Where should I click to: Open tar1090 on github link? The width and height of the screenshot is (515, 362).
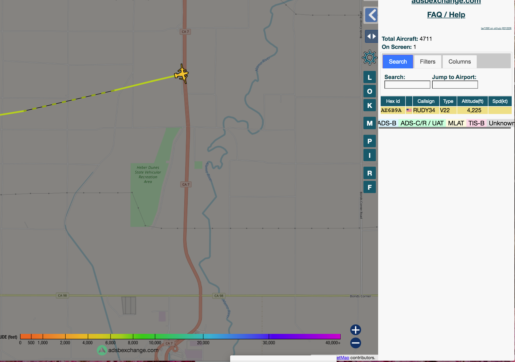[496, 28]
